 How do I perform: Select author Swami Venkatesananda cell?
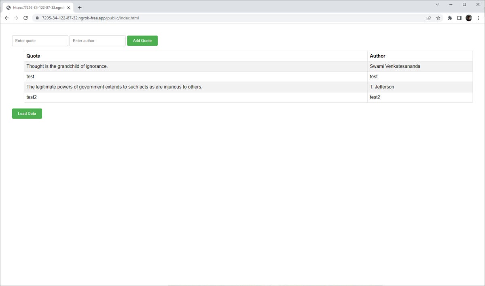[x=420, y=66]
